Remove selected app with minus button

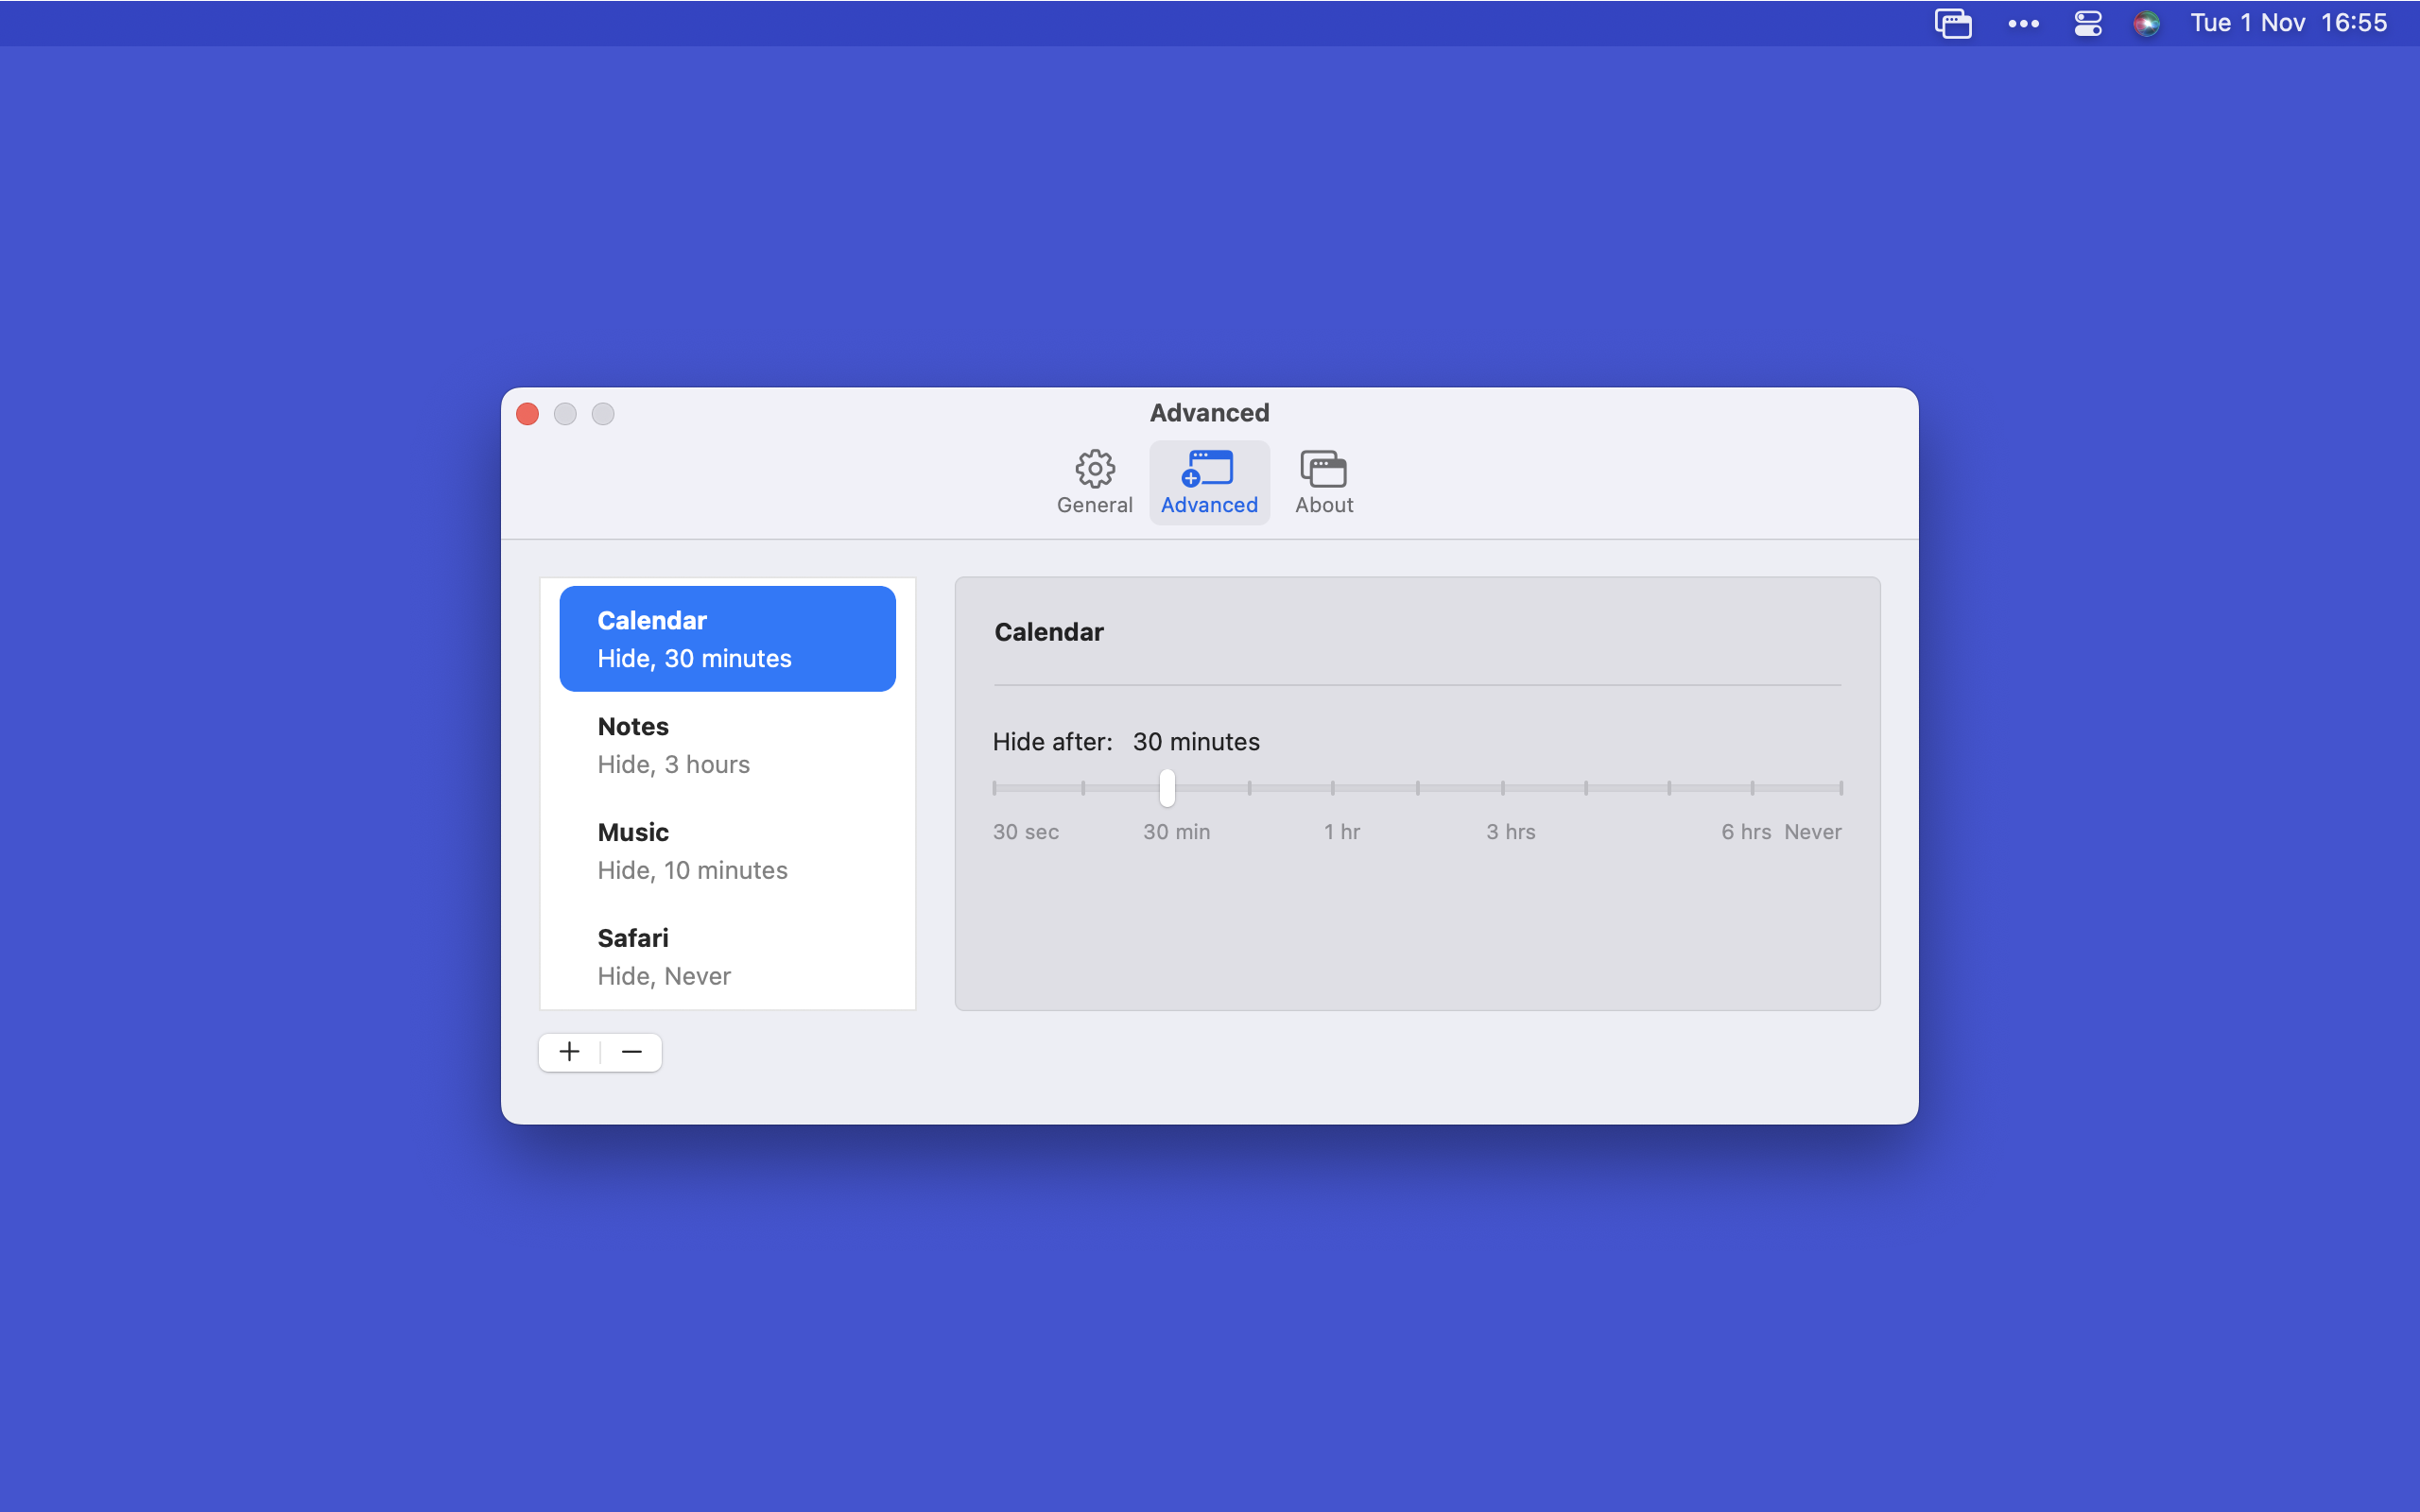[x=631, y=1052]
